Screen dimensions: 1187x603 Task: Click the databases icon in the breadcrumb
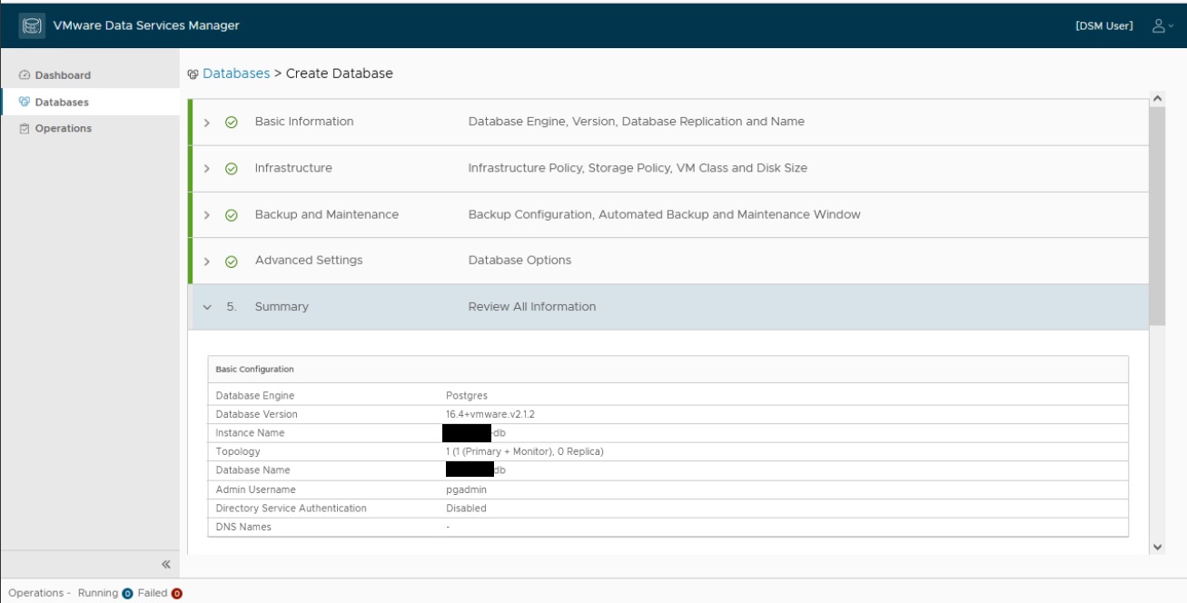coord(193,74)
